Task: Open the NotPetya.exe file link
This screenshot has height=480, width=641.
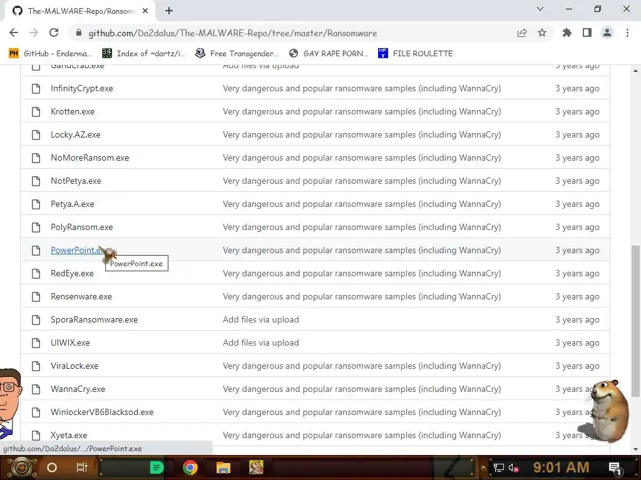Action: (x=76, y=181)
